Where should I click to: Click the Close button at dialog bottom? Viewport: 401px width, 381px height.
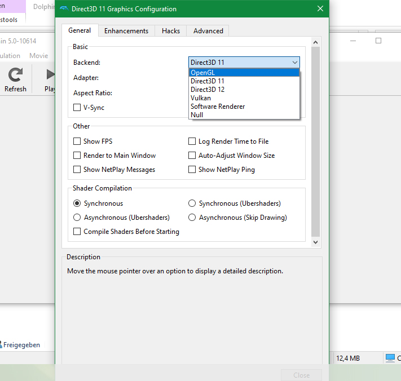coord(301,375)
